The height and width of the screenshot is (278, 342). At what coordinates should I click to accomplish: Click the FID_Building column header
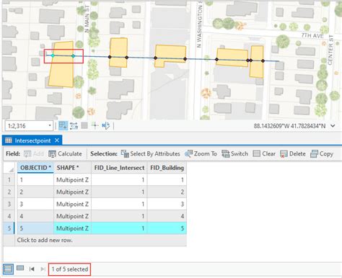pyautogui.click(x=167, y=168)
